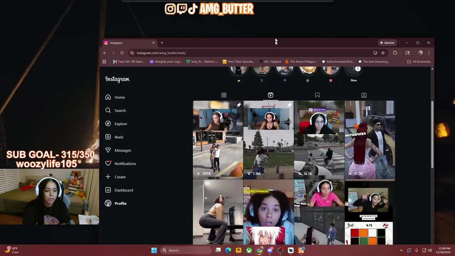Open the weather widget showing 30°F

pos(11,250)
